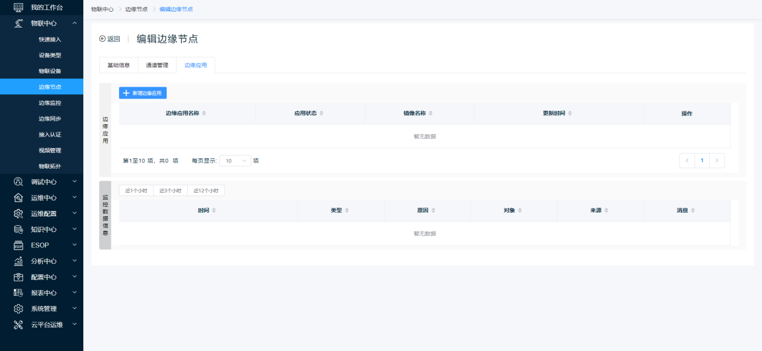Select 近3个小时 time range

[x=170, y=190]
